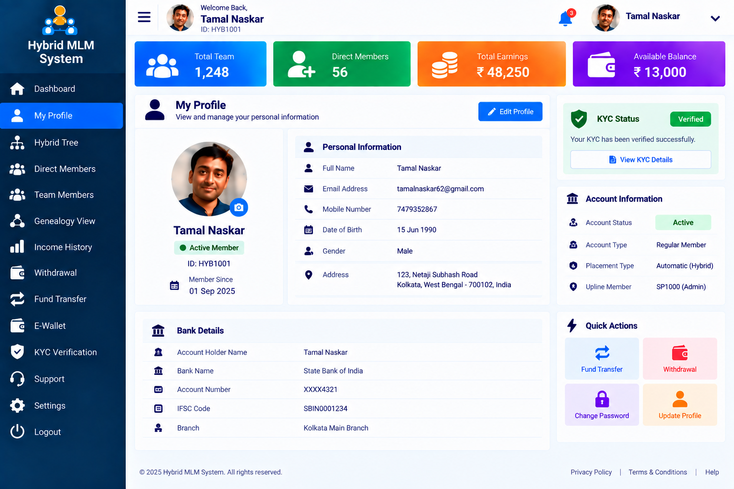Click the camera icon on profile photo
The height and width of the screenshot is (489, 734).
coord(239,207)
